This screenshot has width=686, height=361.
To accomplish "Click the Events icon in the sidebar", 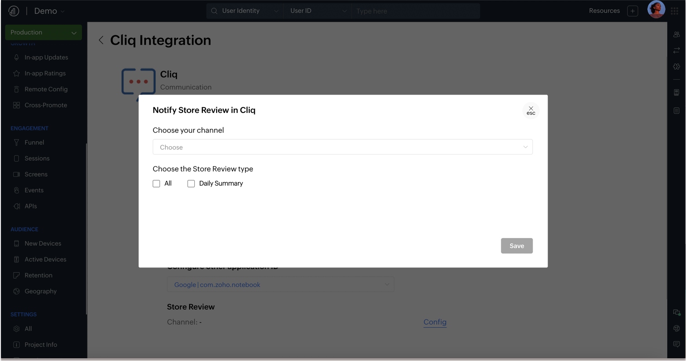I will point(16,190).
